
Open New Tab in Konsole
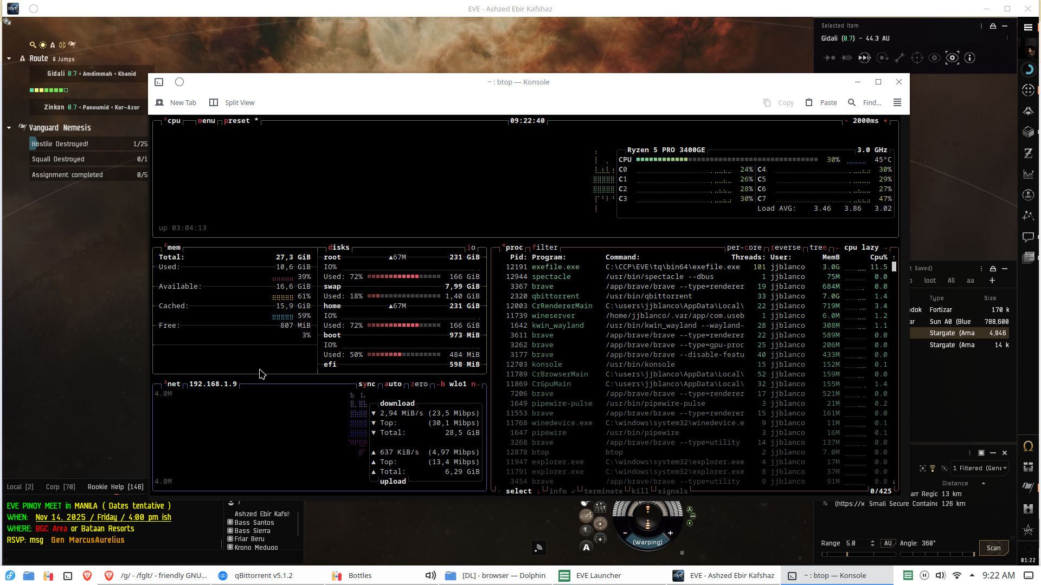176,102
